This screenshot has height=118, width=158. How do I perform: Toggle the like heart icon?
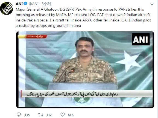tap(63, 114)
